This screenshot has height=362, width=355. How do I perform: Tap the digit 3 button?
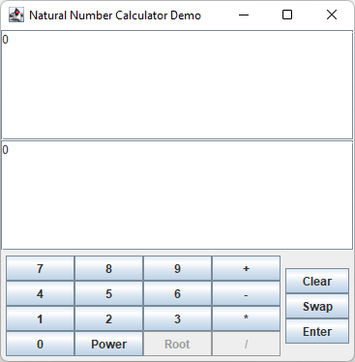point(178,318)
